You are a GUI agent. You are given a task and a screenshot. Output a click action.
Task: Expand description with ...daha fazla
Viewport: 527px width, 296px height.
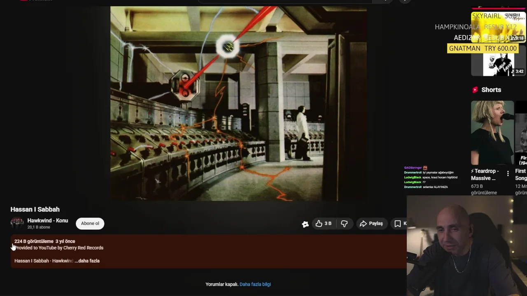[x=87, y=261]
